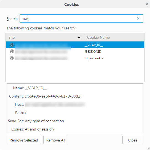Screen dimensions: 150x150
Task: Click the empty area of the cookie list
Action: point(75,71)
